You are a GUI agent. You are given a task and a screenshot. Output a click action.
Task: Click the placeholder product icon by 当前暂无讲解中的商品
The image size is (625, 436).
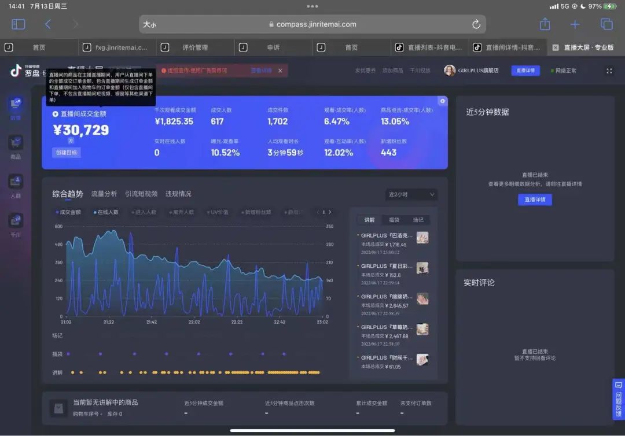click(x=58, y=408)
